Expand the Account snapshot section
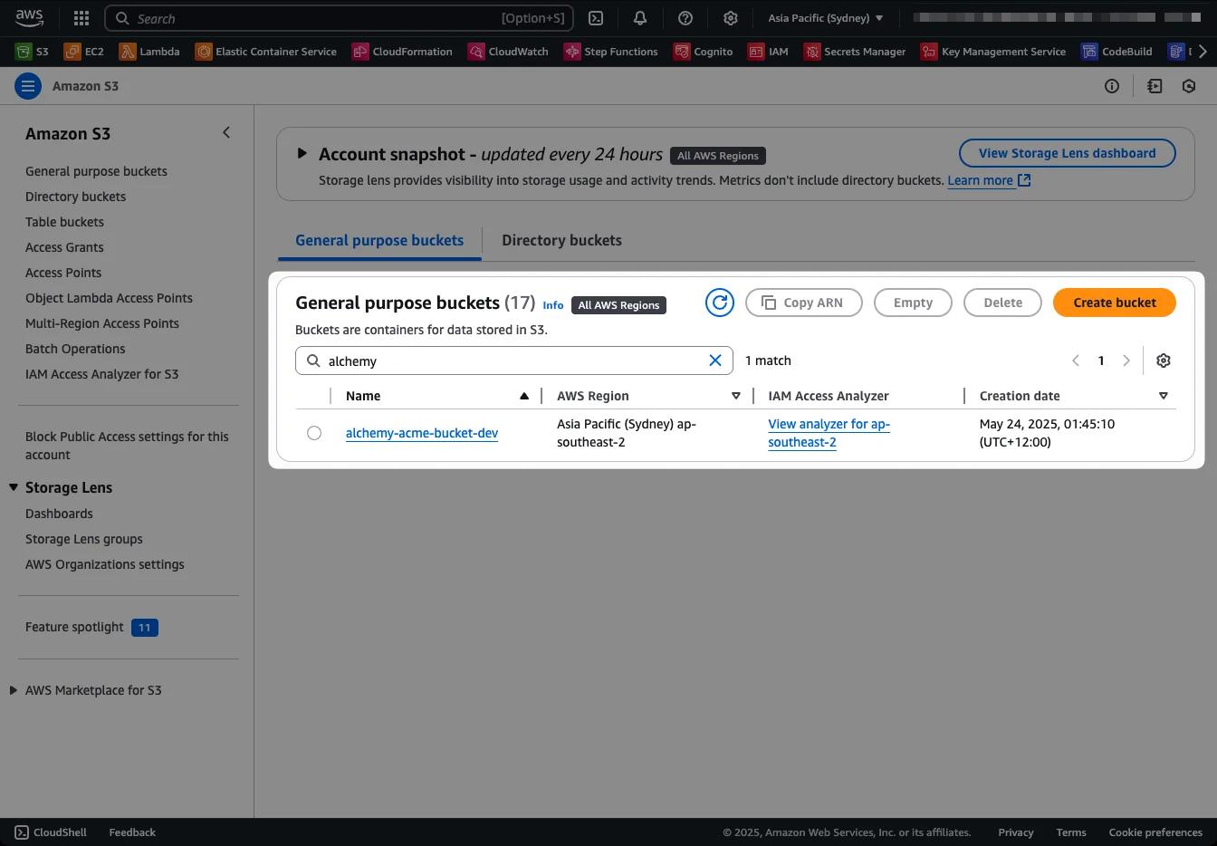 pyautogui.click(x=302, y=154)
